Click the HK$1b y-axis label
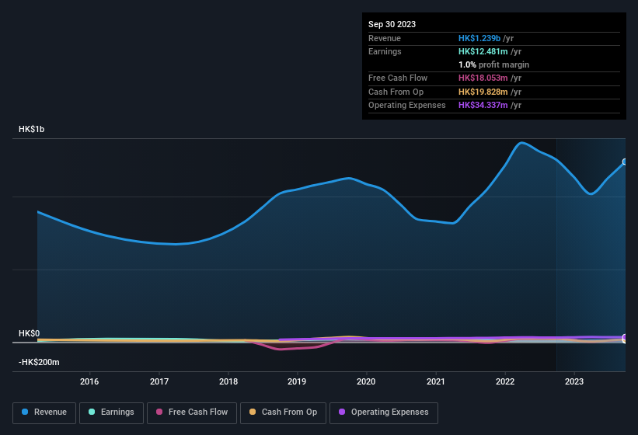Screen dimensions: 638x435 [x=31, y=129]
